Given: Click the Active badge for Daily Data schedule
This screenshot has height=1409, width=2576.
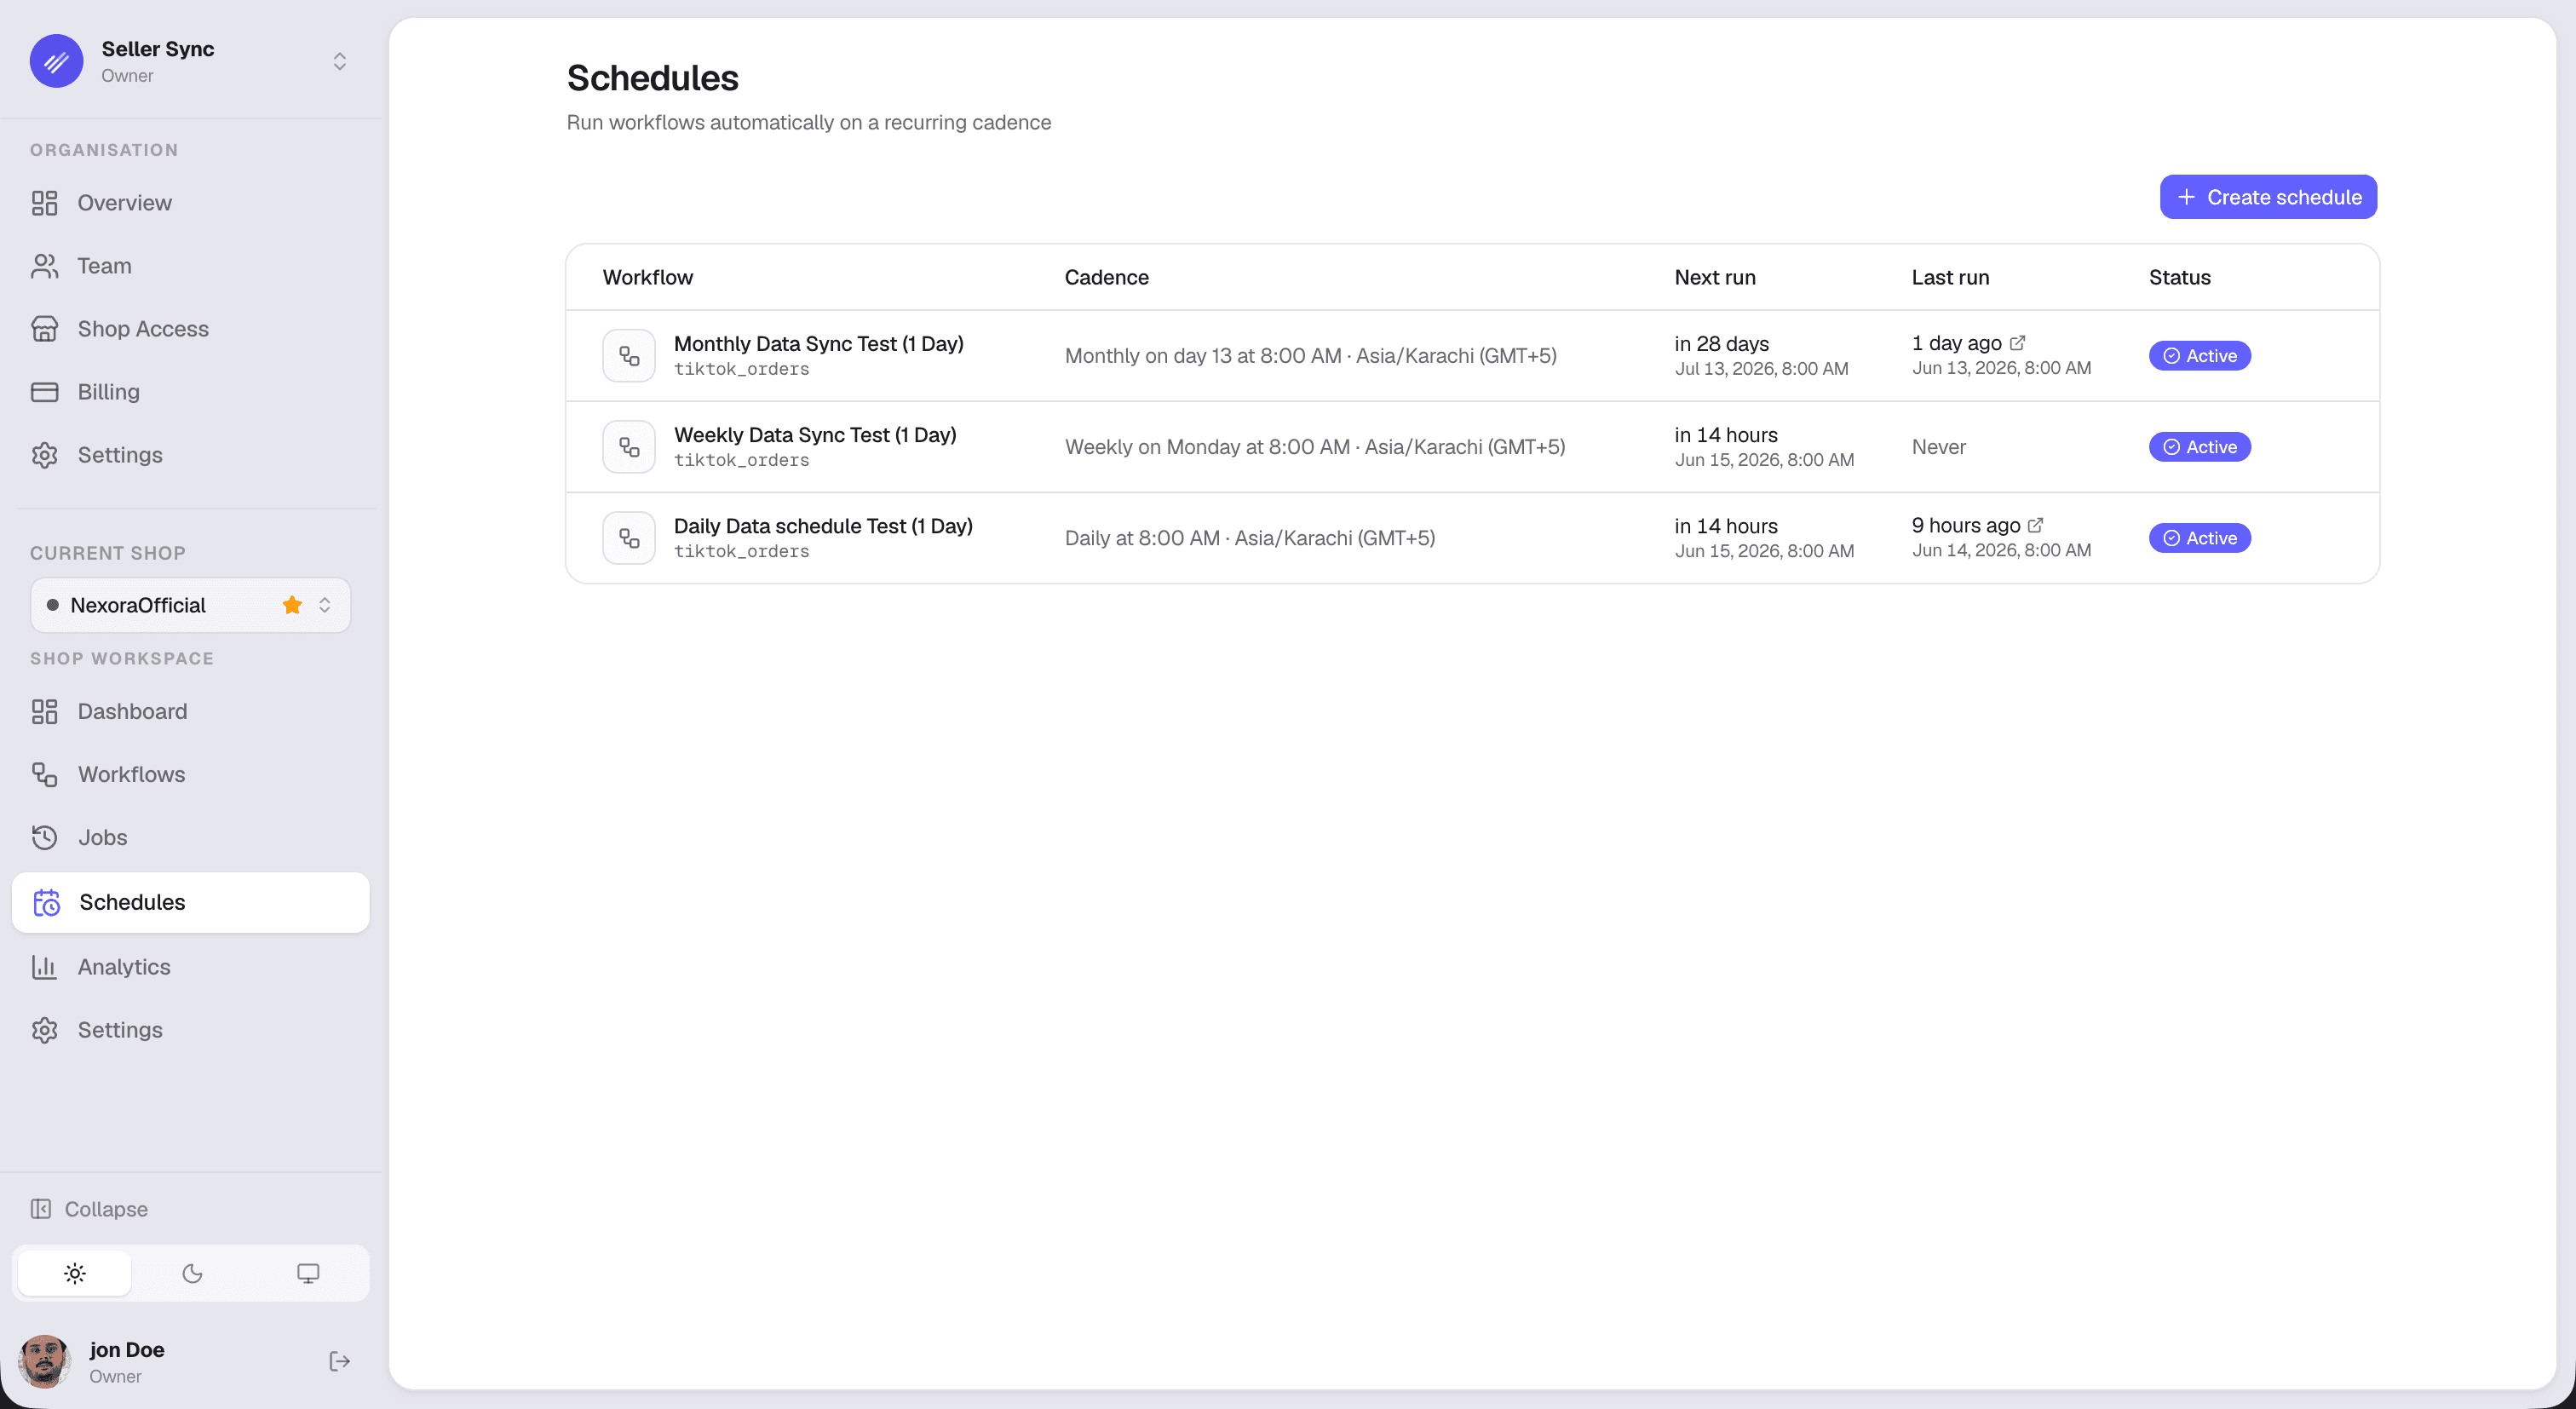Looking at the screenshot, I should [x=2200, y=538].
